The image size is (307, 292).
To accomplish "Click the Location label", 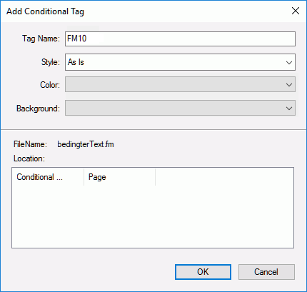I will click(29, 158).
